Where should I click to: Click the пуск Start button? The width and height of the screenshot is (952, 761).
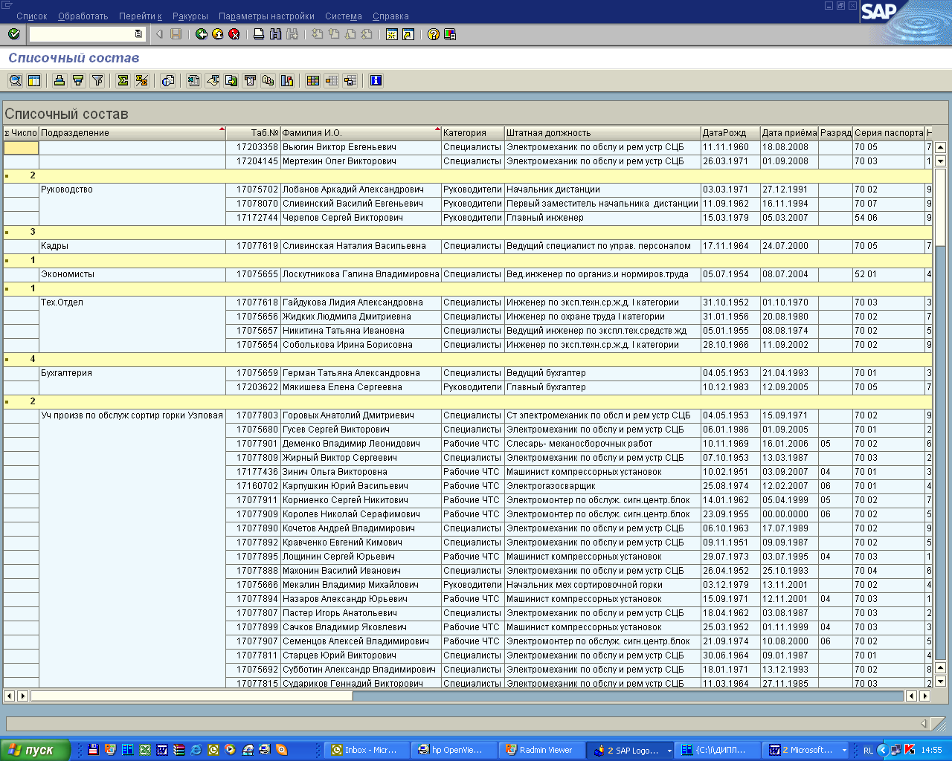(x=36, y=751)
